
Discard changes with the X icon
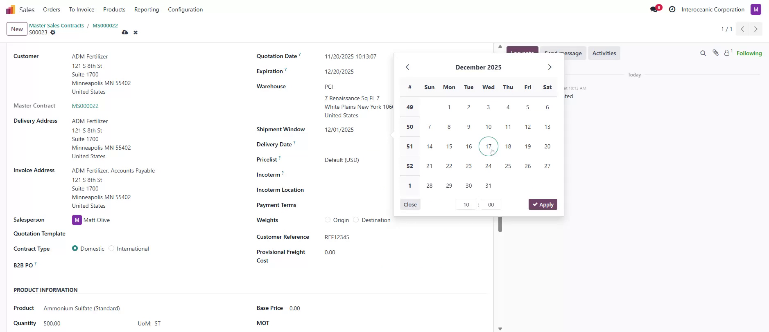point(136,32)
